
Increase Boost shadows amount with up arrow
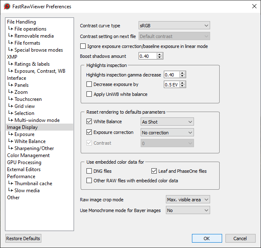pyautogui.click(x=160, y=54)
